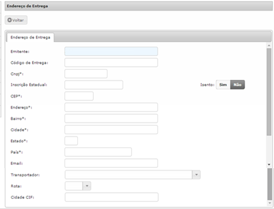274x209 pixels.
Task: Click the Cnpj input field
Action: point(86,74)
